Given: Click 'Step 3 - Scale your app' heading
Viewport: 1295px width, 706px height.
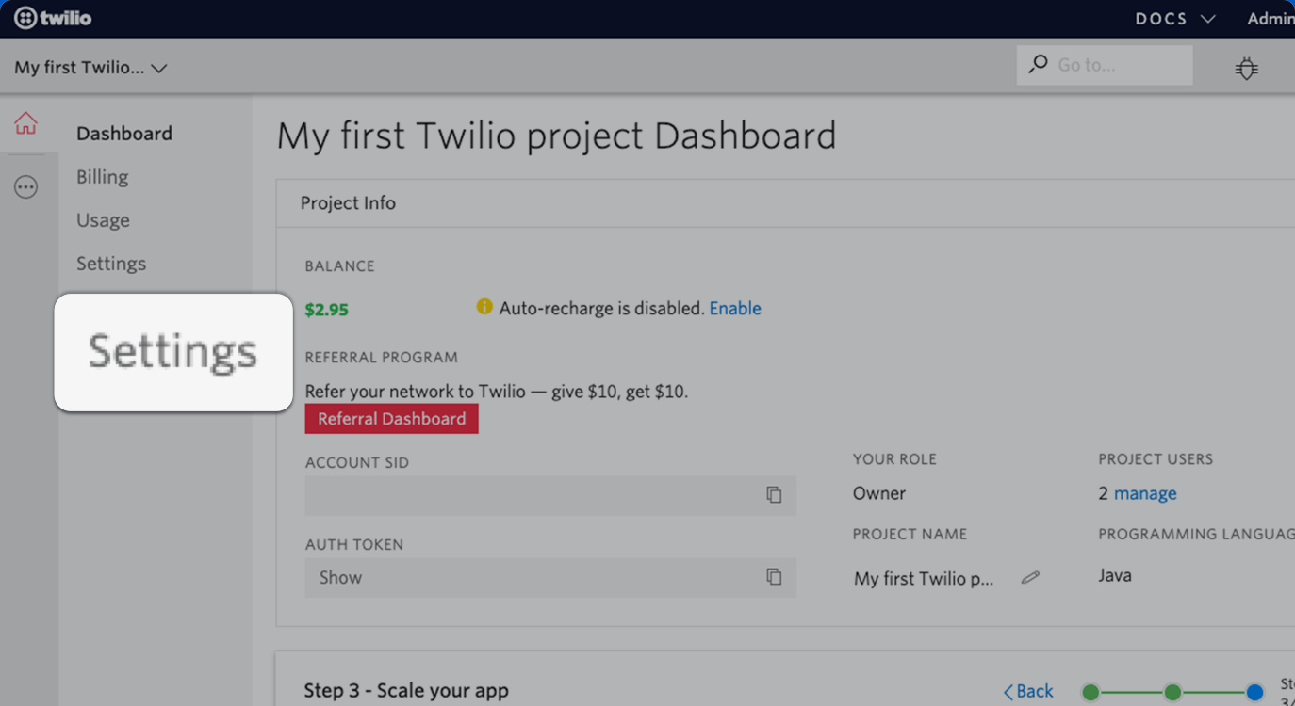Looking at the screenshot, I should pos(406,691).
